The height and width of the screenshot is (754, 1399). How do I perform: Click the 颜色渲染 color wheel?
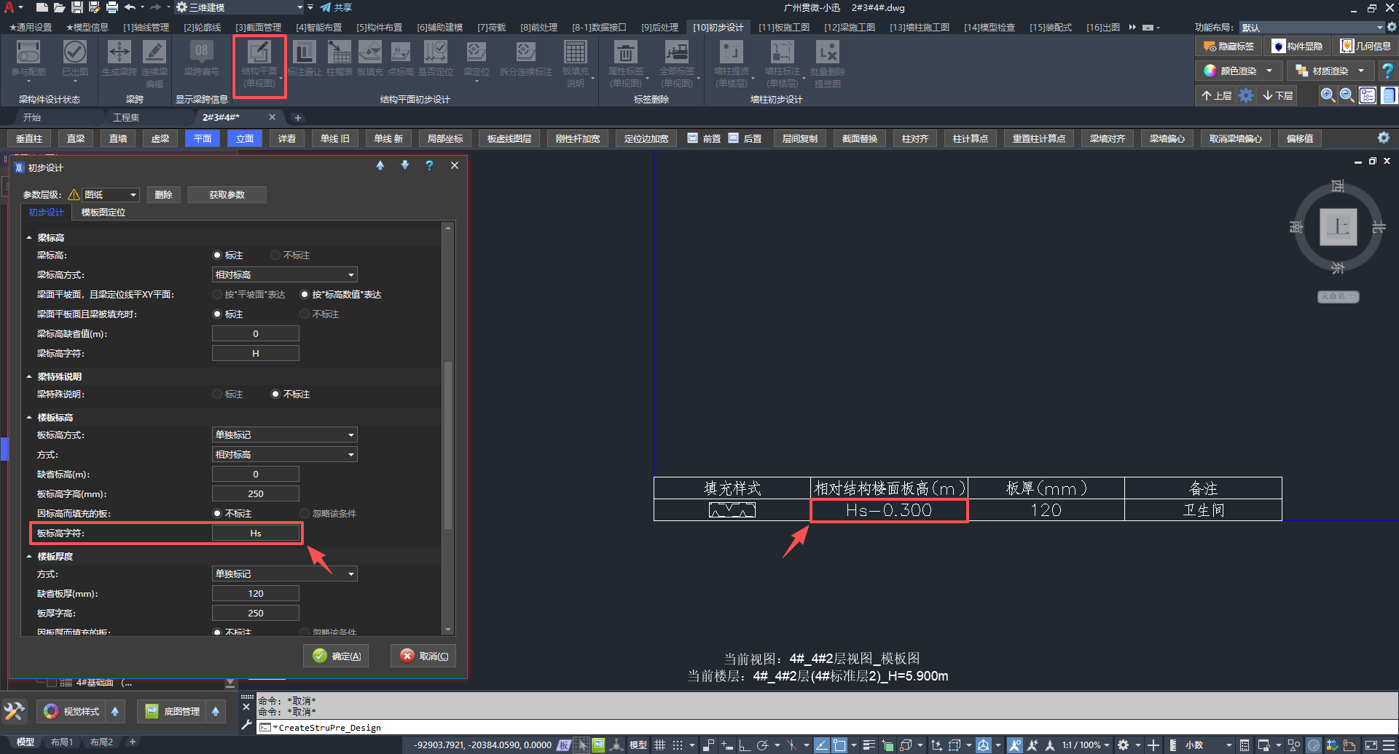point(1210,71)
